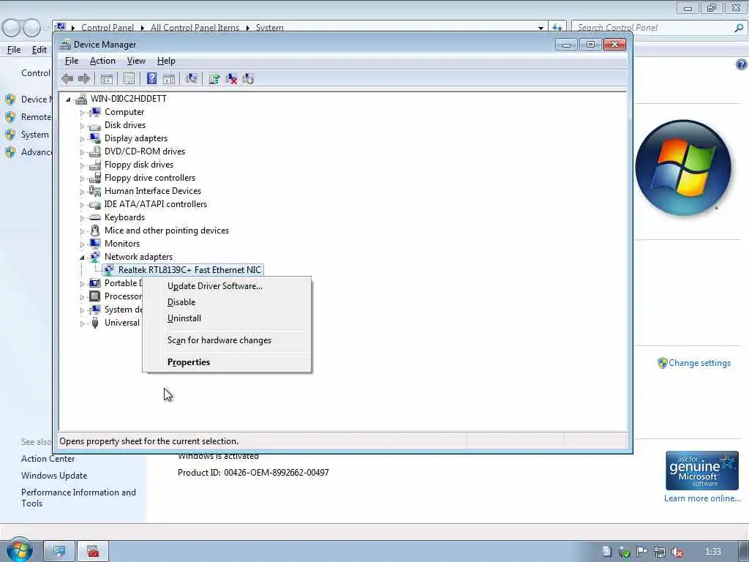Click the genuine Microsoft software badge
The image size is (749, 562).
tap(702, 471)
